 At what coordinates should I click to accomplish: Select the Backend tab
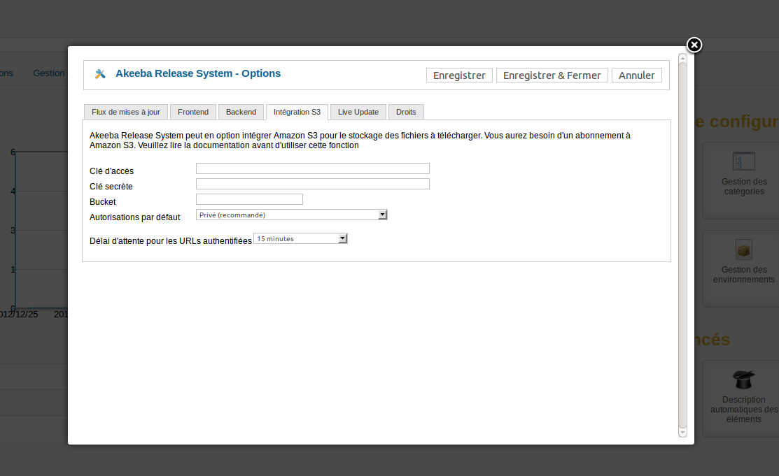241,112
